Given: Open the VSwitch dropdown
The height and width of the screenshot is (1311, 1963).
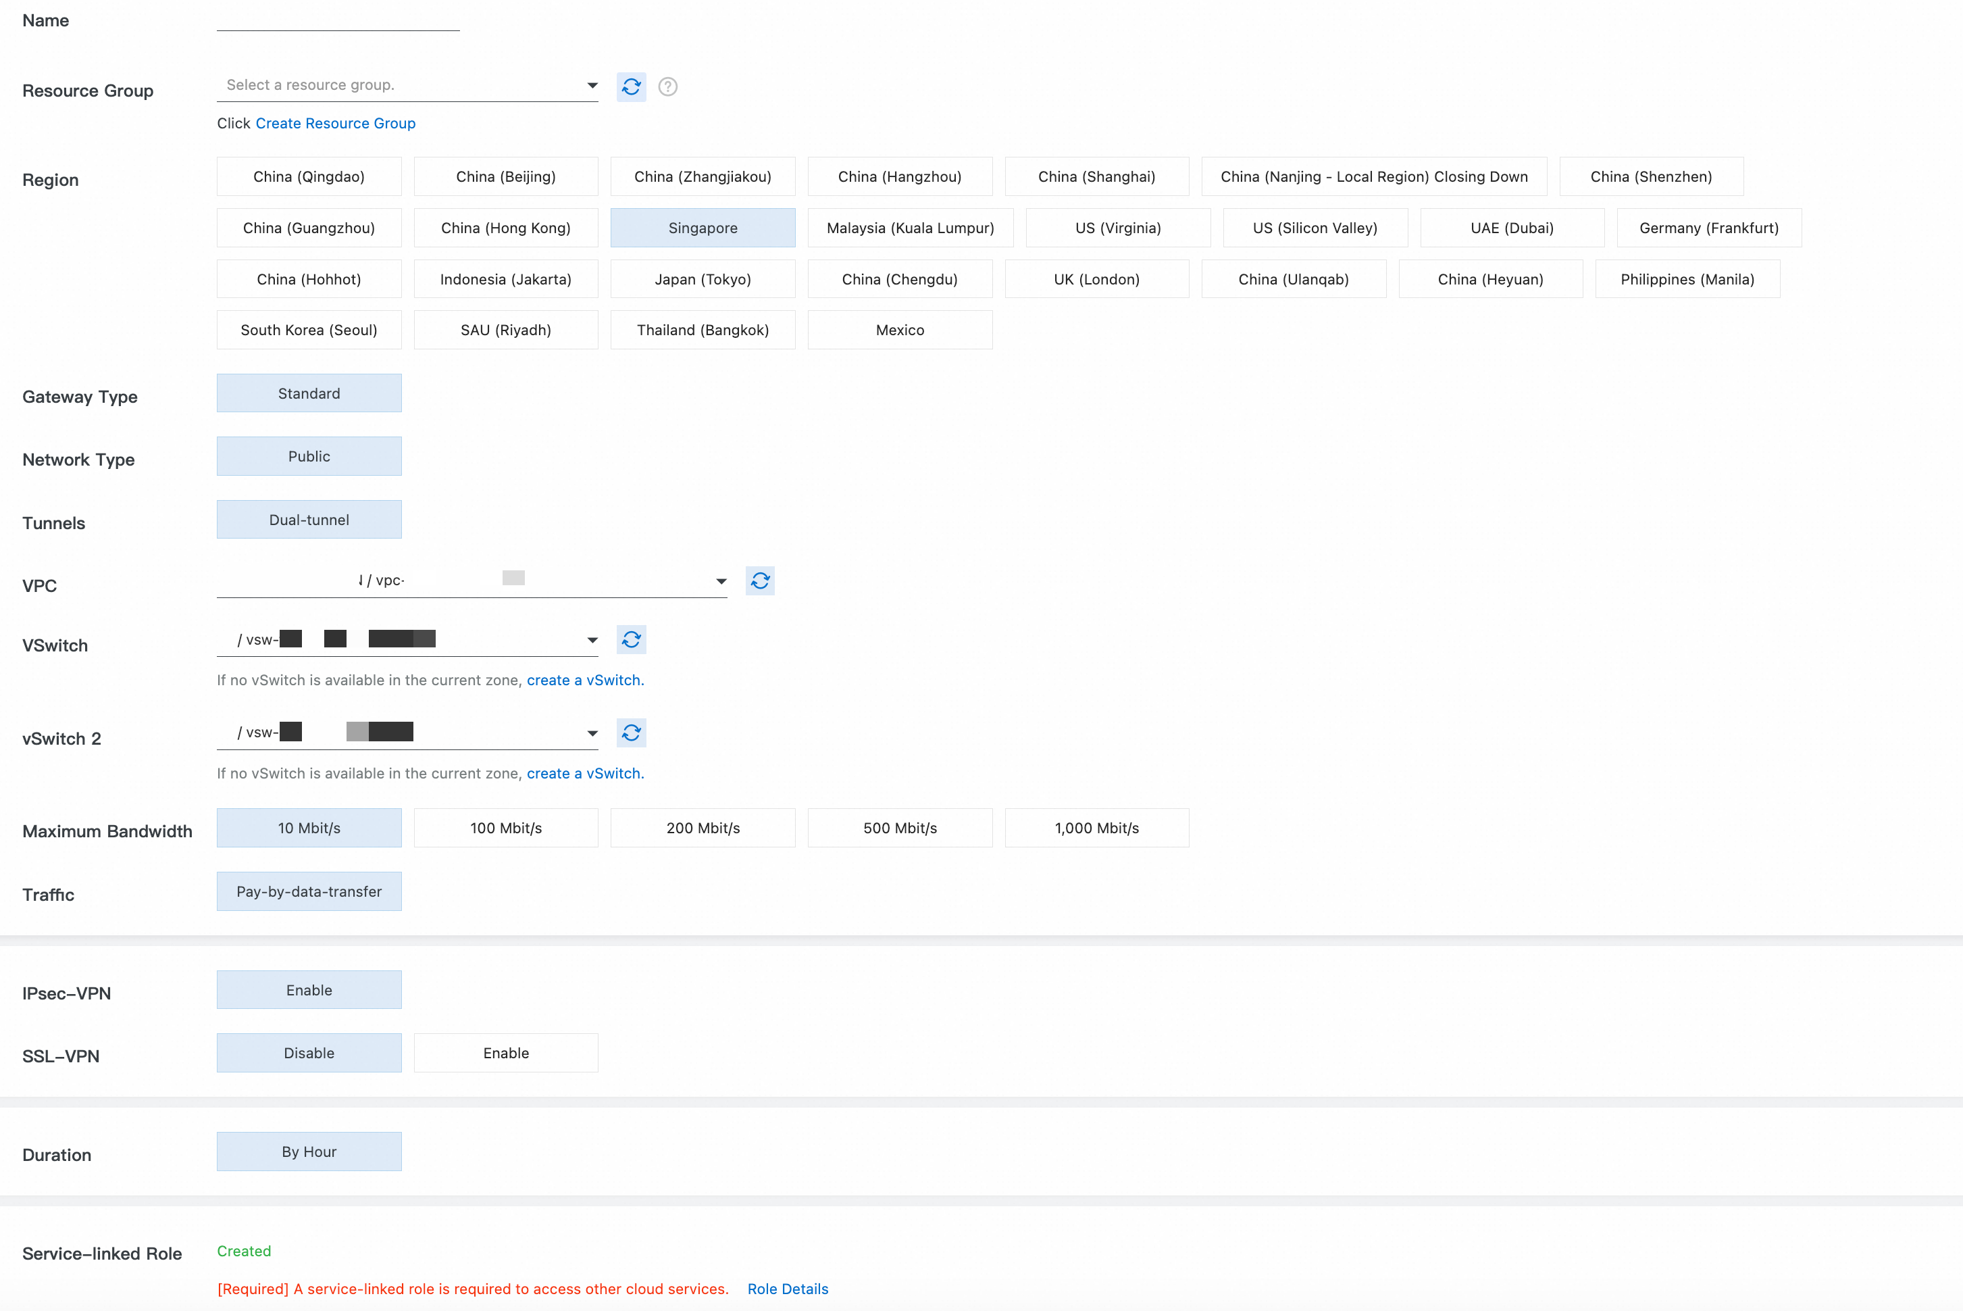Looking at the screenshot, I should click(x=408, y=639).
